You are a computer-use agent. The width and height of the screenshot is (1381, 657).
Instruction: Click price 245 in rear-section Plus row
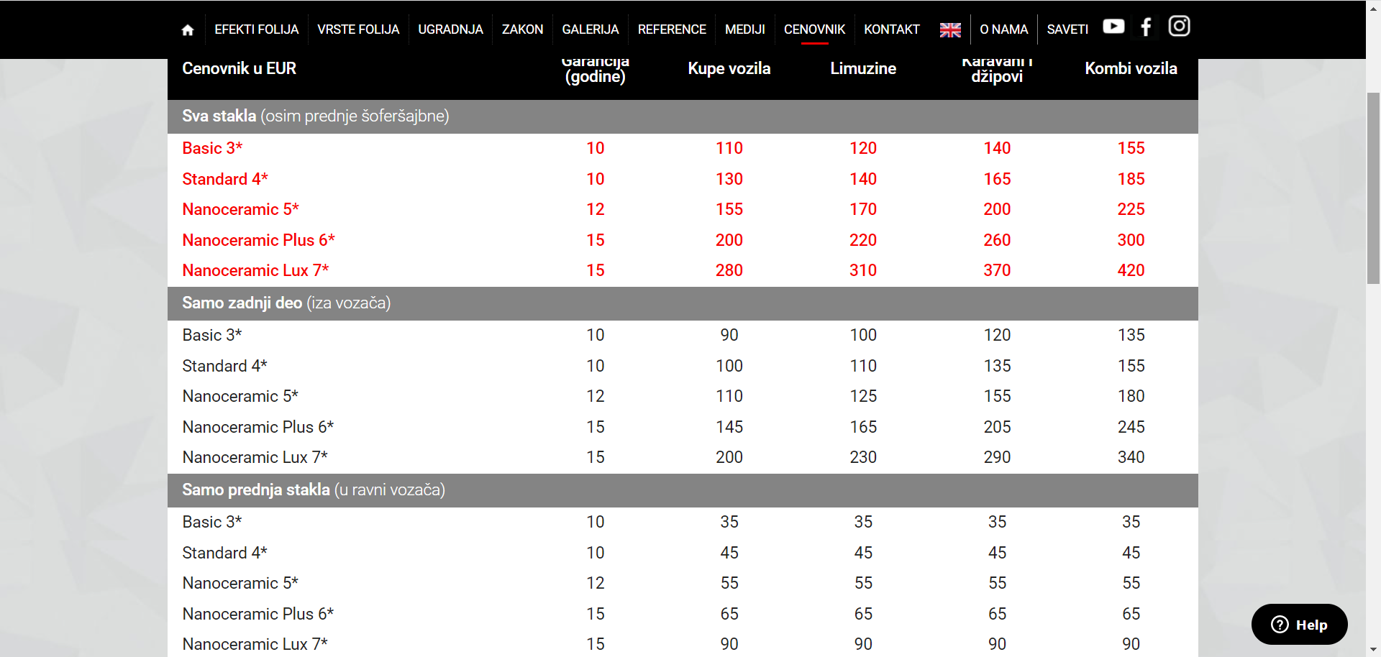tap(1131, 427)
